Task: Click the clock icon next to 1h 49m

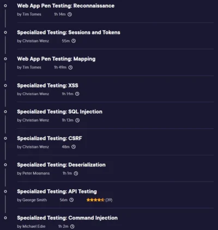Action: pos(70,67)
